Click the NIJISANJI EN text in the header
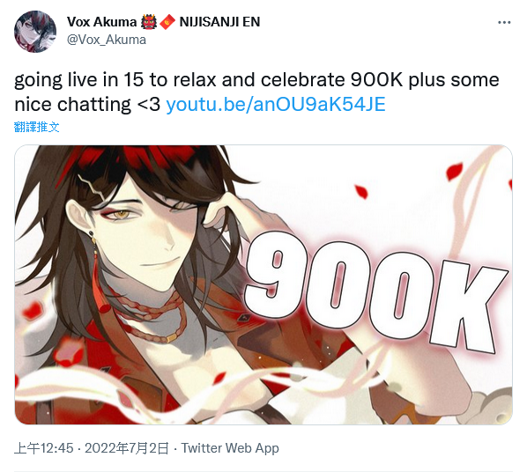This screenshot has width=527, height=472. coord(219,22)
